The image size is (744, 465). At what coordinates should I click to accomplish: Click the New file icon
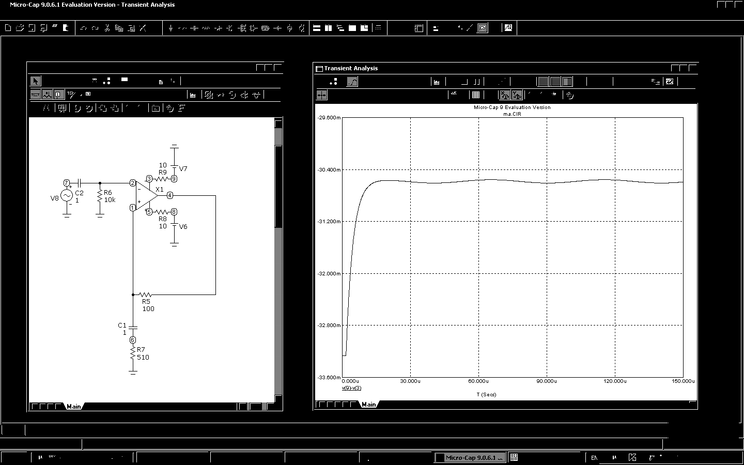8,28
